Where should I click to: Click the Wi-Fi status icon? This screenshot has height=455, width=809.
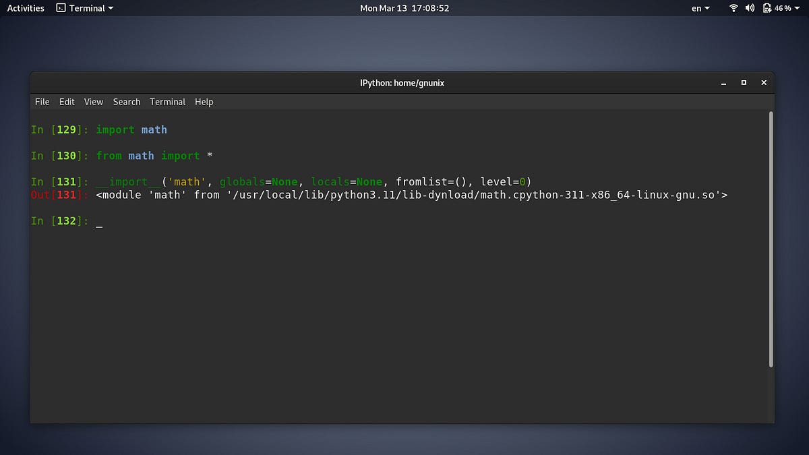tap(733, 8)
